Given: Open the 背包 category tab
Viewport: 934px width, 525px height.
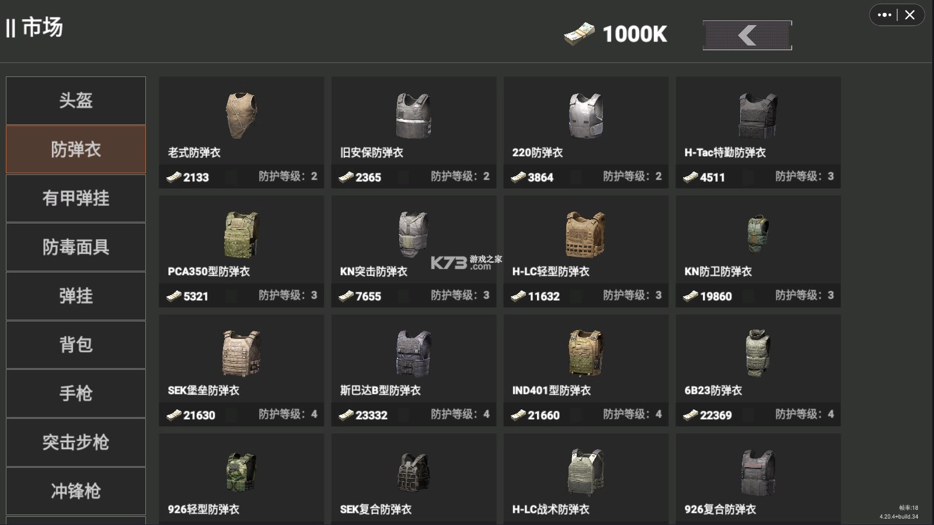Looking at the screenshot, I should pos(76,345).
